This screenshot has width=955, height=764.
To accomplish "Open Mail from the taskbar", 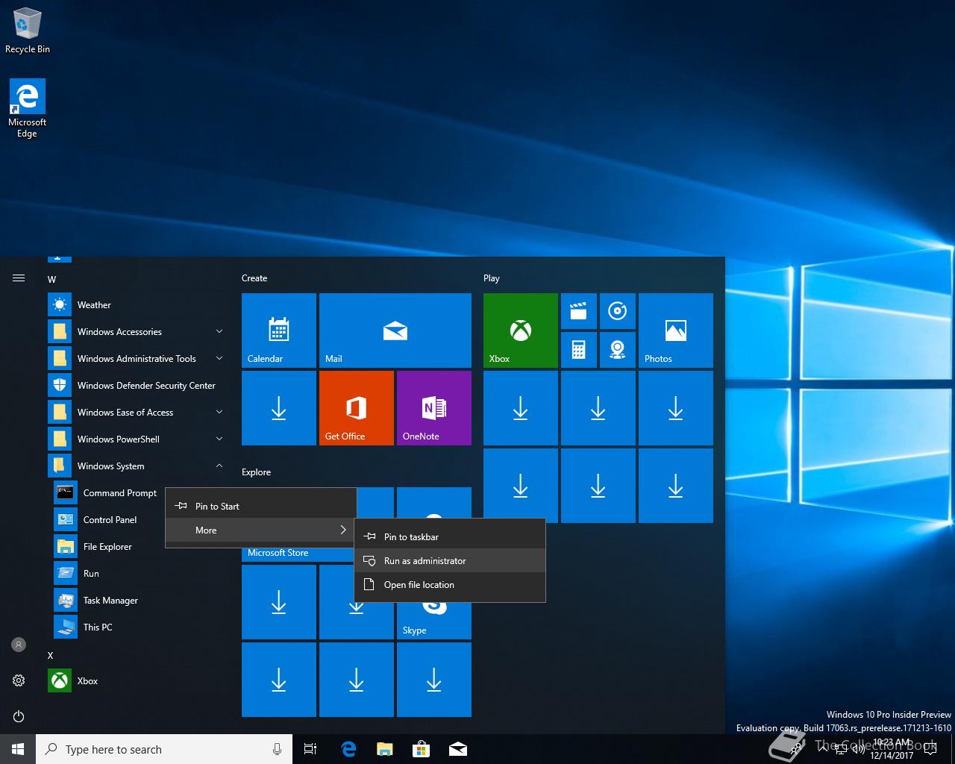I will pyautogui.click(x=457, y=749).
